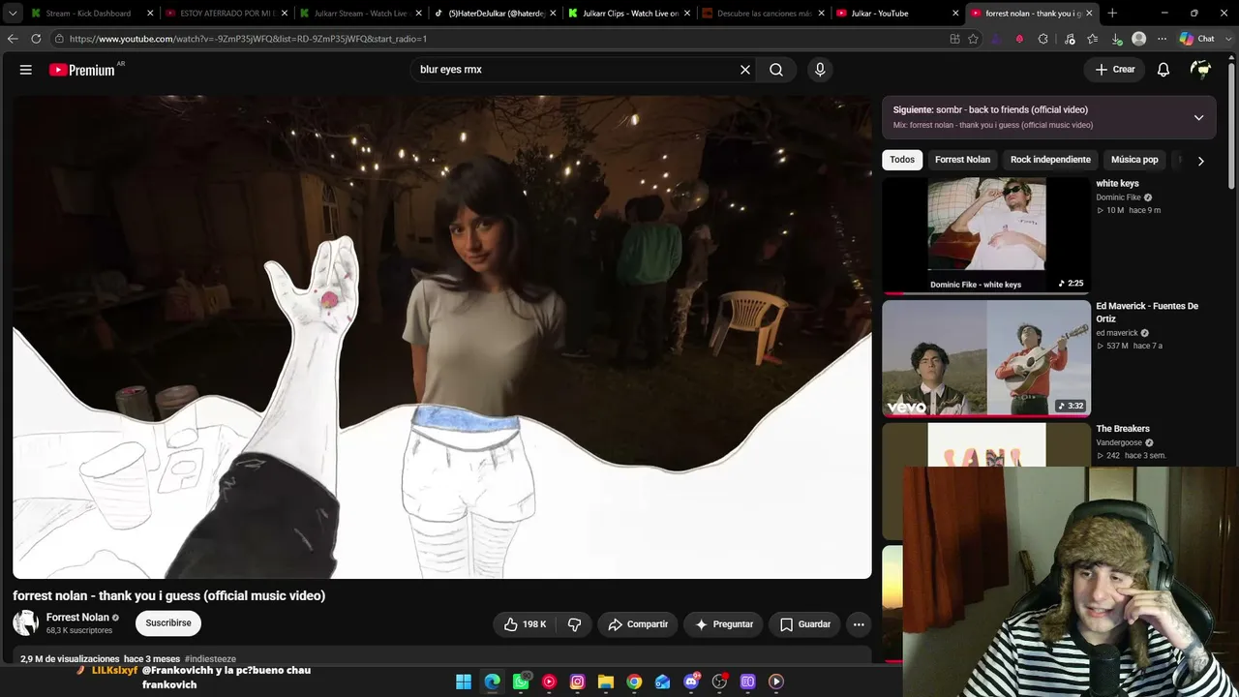Open more actions menu beside Guardar
The width and height of the screenshot is (1239, 697).
859,624
